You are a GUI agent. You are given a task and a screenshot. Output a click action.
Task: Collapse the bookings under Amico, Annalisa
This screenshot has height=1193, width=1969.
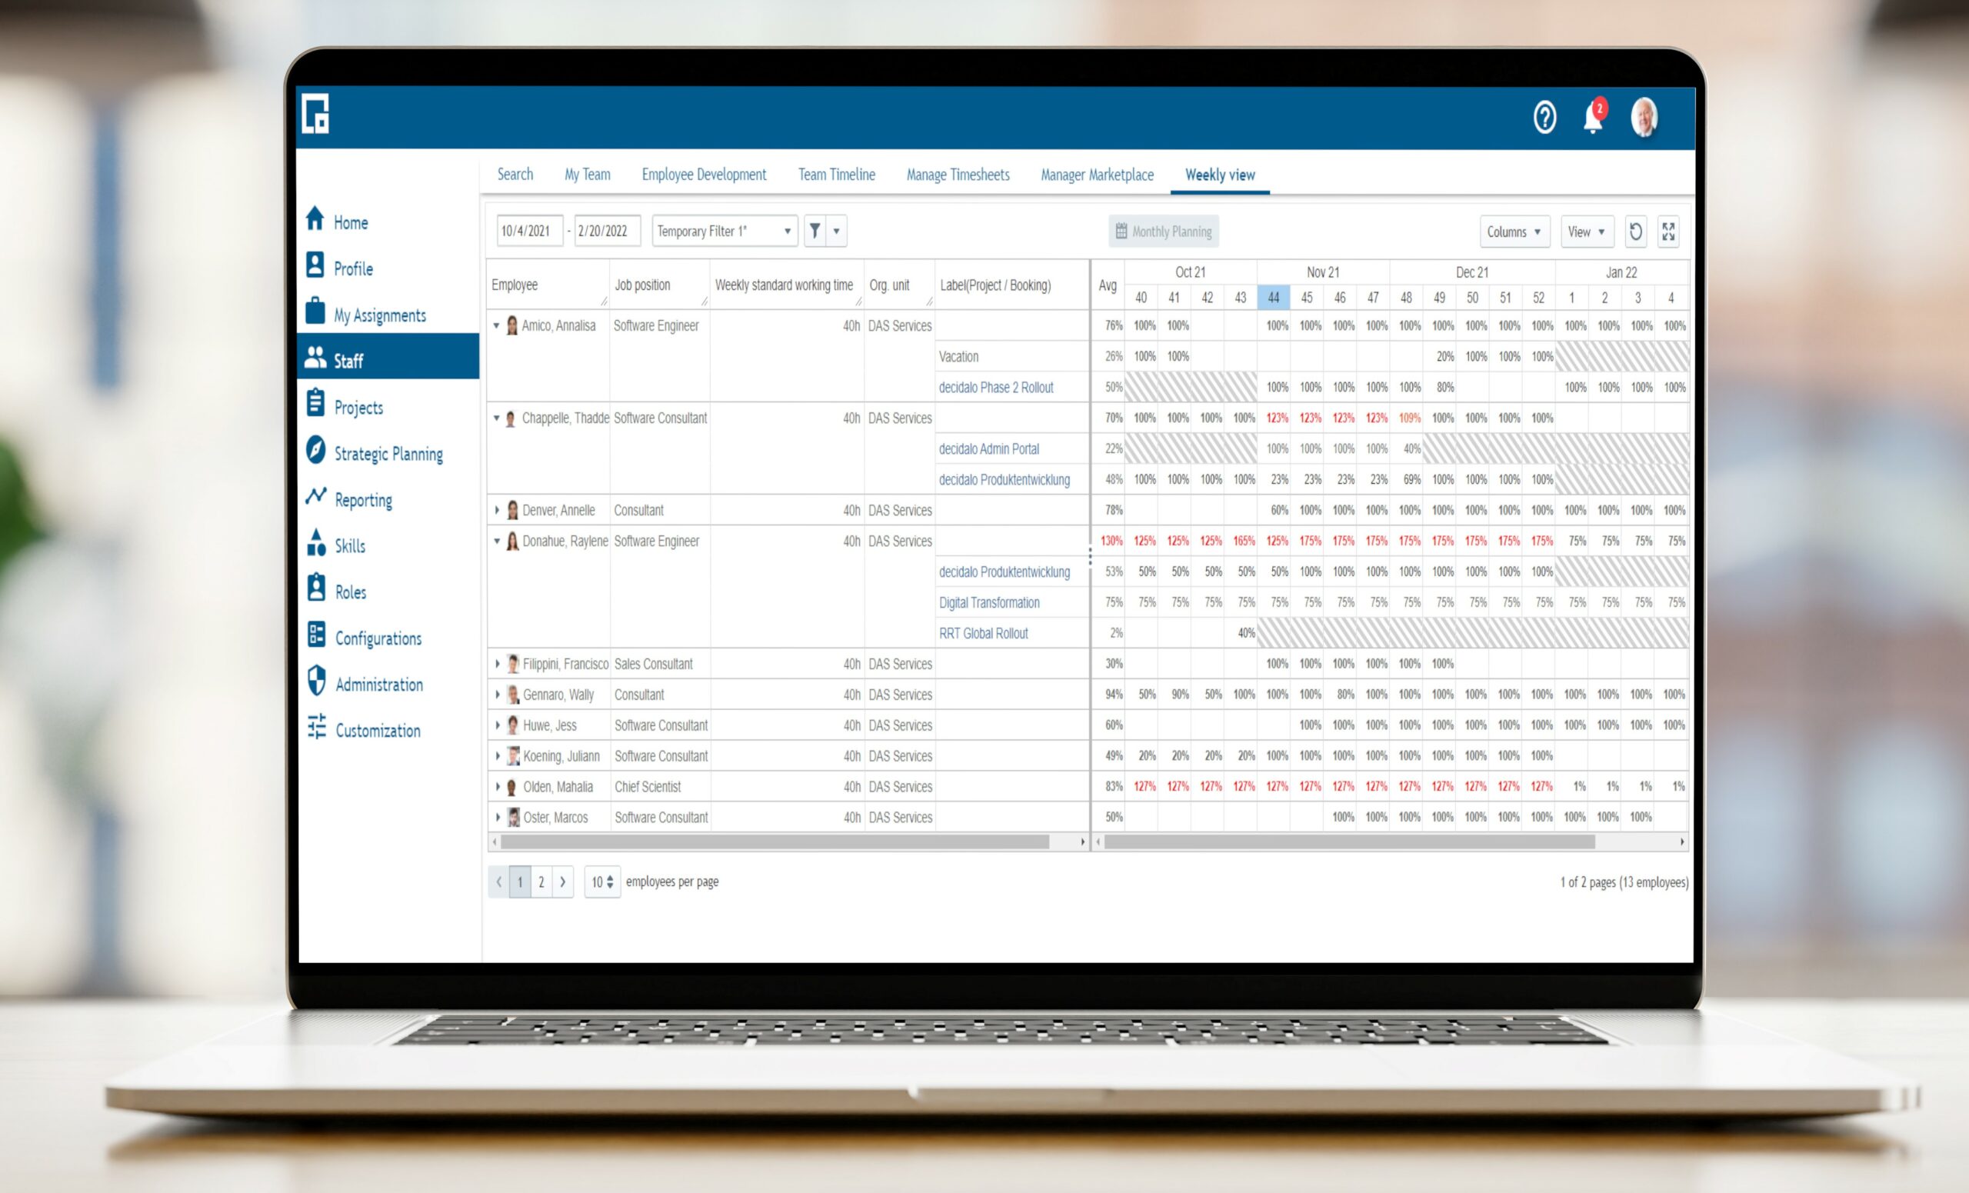coord(495,325)
